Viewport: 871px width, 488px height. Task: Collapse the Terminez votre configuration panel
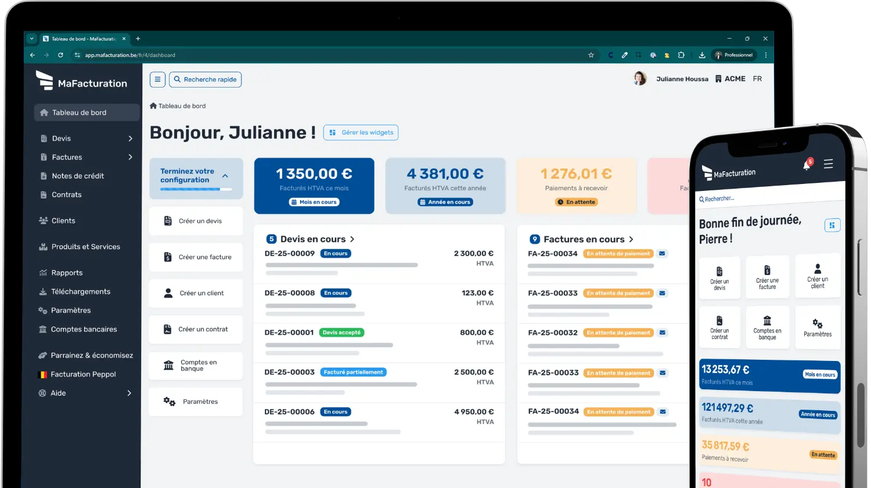point(225,176)
